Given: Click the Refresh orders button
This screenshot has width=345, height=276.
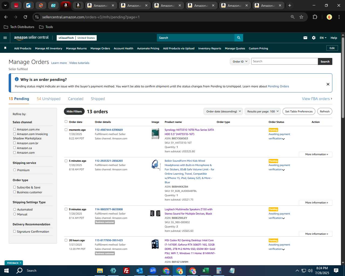Looking at the screenshot, I should coord(325,111).
